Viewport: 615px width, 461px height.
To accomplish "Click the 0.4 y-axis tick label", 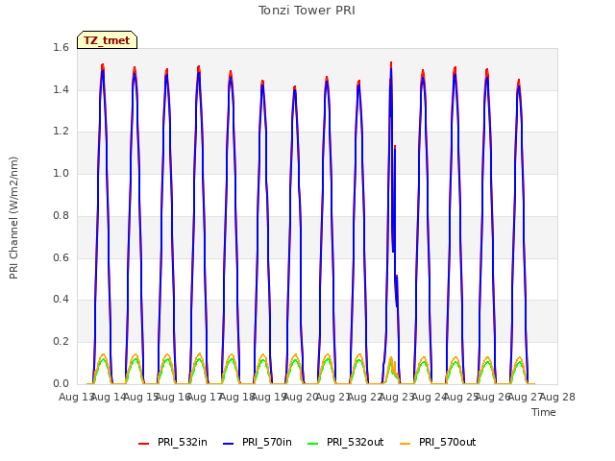I will coord(61,300).
